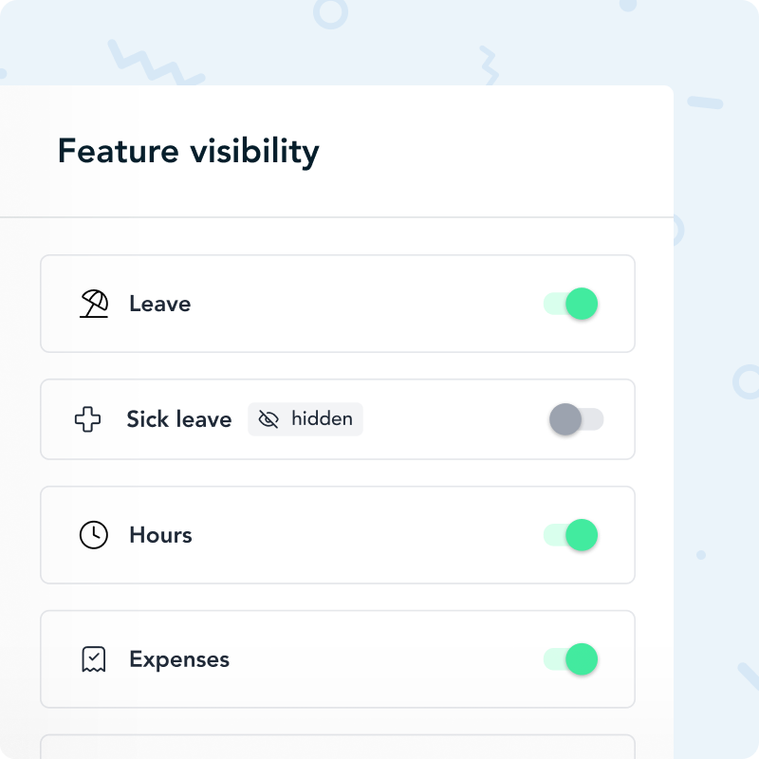This screenshot has width=759, height=759.
Task: Click the Feature visibility heading
Action: (188, 152)
